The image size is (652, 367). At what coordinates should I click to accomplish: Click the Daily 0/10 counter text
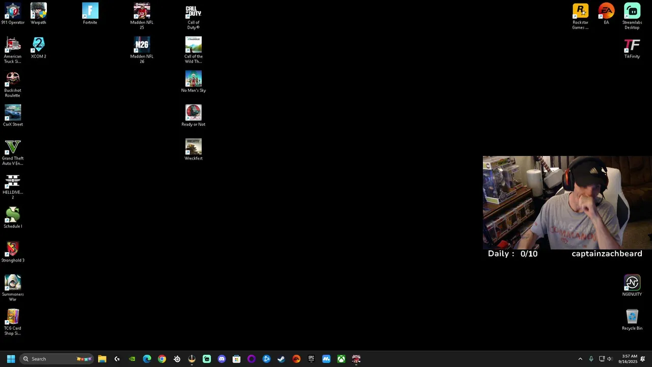[512, 253]
